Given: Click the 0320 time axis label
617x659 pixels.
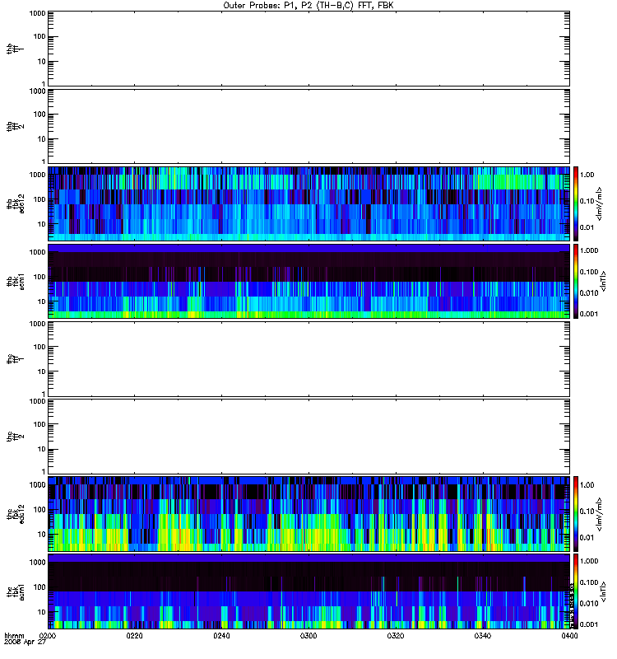Looking at the screenshot, I should [396, 635].
